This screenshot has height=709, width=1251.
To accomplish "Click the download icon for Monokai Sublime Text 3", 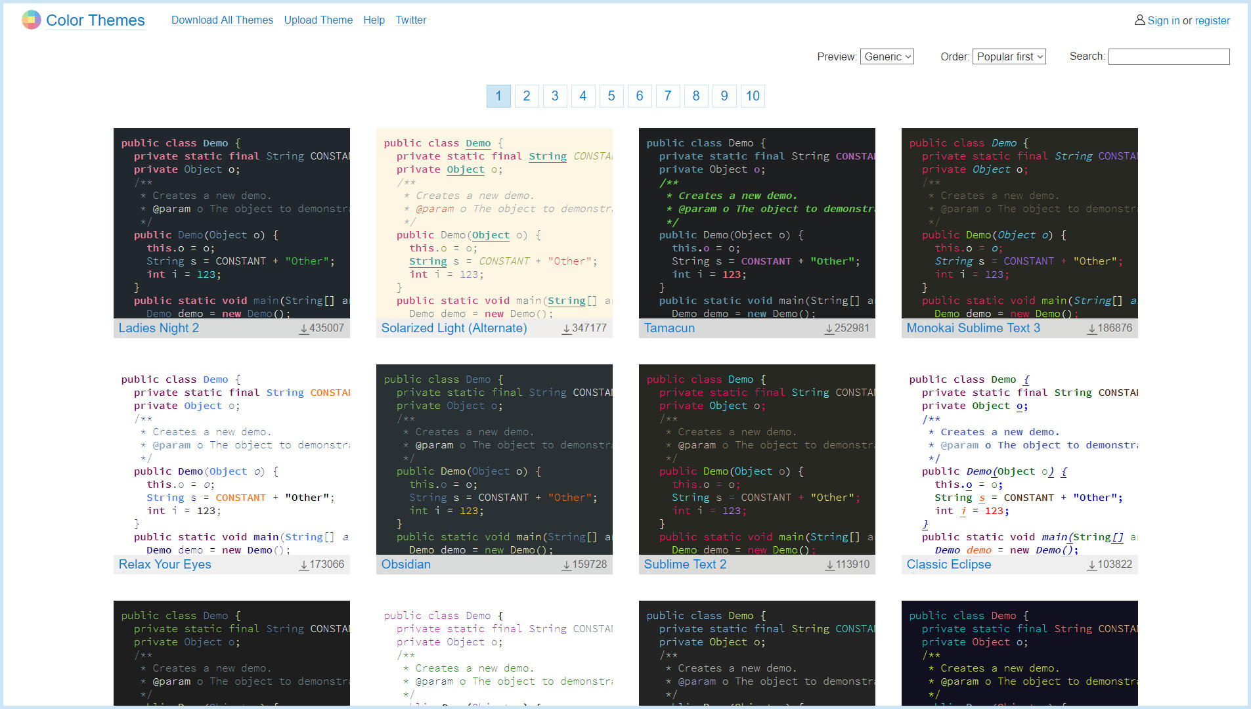I will (1092, 328).
